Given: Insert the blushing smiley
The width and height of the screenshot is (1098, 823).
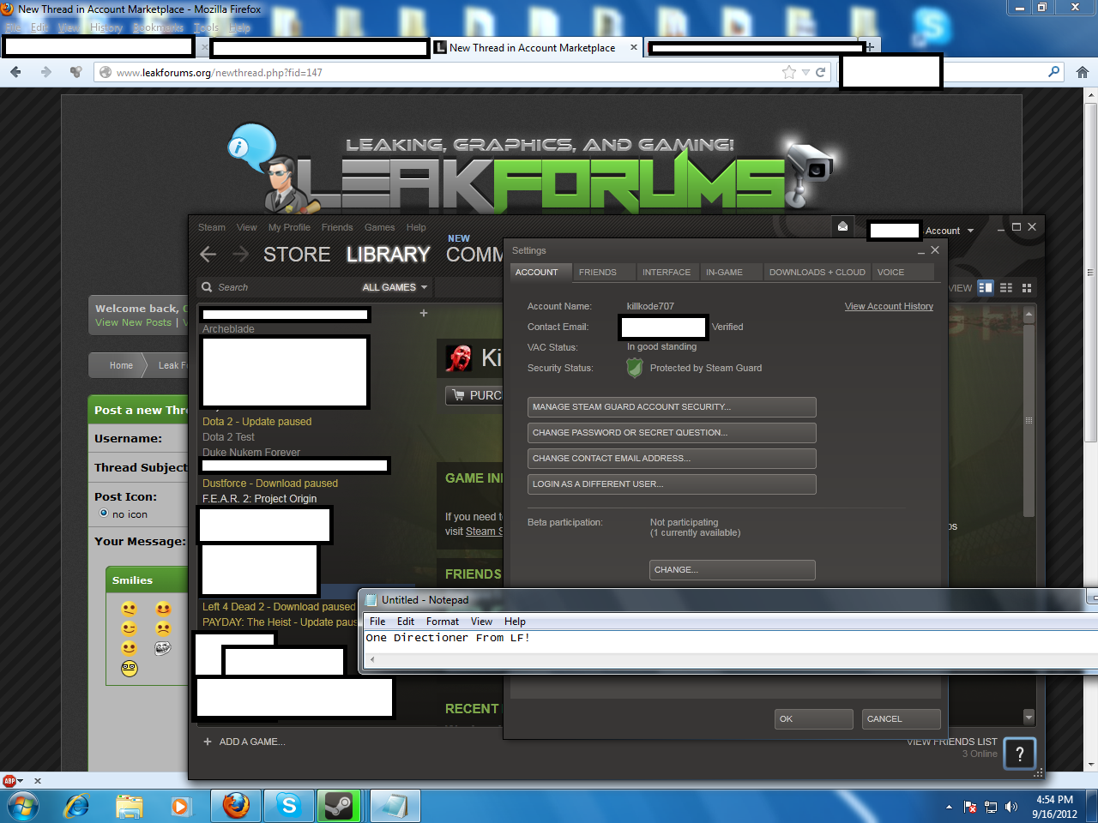Looking at the screenshot, I should tap(163, 609).
